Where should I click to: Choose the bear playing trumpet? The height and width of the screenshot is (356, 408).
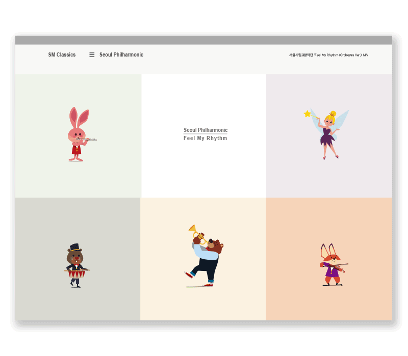[203, 256]
